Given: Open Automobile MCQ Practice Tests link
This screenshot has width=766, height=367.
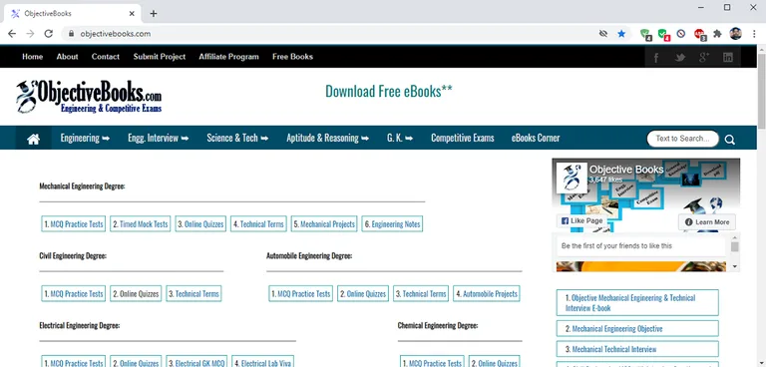Looking at the screenshot, I should [300, 293].
